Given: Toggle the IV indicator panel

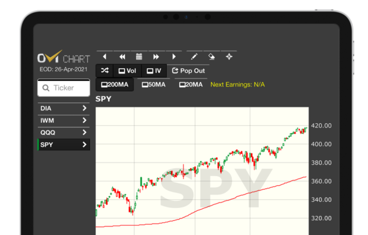Looking at the screenshot, I should pyautogui.click(x=154, y=71).
